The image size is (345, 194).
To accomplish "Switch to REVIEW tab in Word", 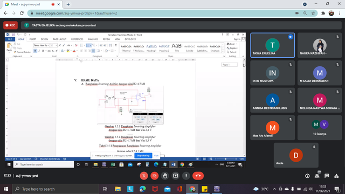I will pyautogui.click(x=106, y=39).
